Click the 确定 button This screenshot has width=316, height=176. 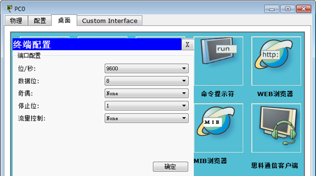[171, 167]
